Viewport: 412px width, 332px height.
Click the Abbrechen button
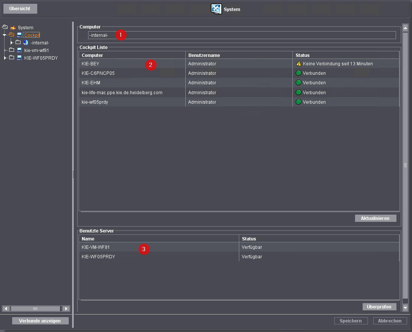[x=390, y=321]
